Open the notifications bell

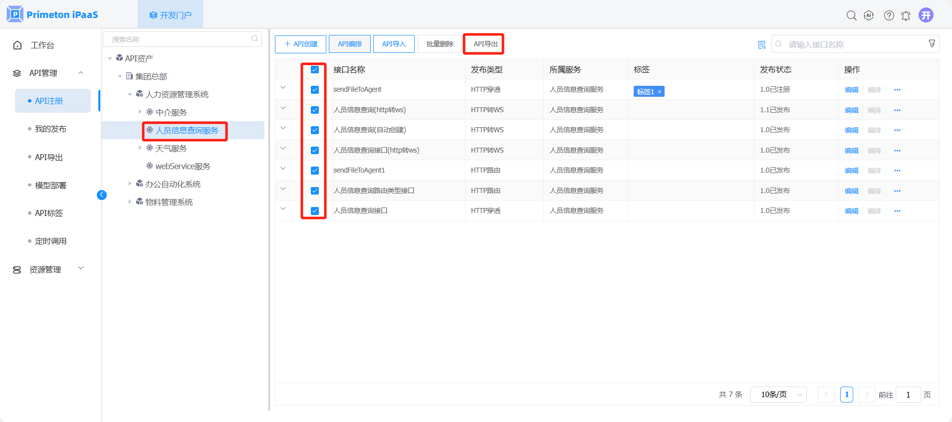[906, 15]
